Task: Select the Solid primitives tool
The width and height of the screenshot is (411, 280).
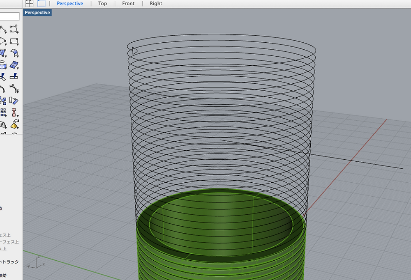Action: pyautogui.click(x=3, y=125)
